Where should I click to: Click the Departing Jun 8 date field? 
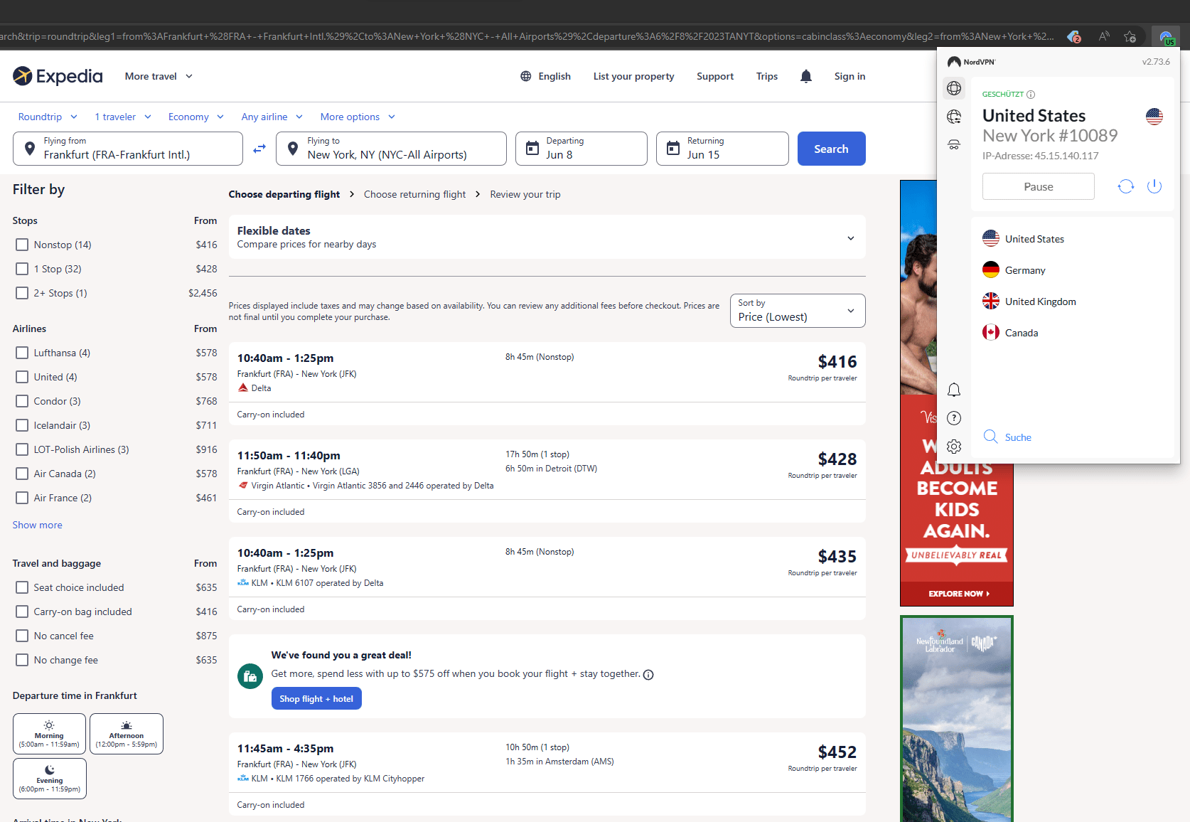pyautogui.click(x=581, y=149)
